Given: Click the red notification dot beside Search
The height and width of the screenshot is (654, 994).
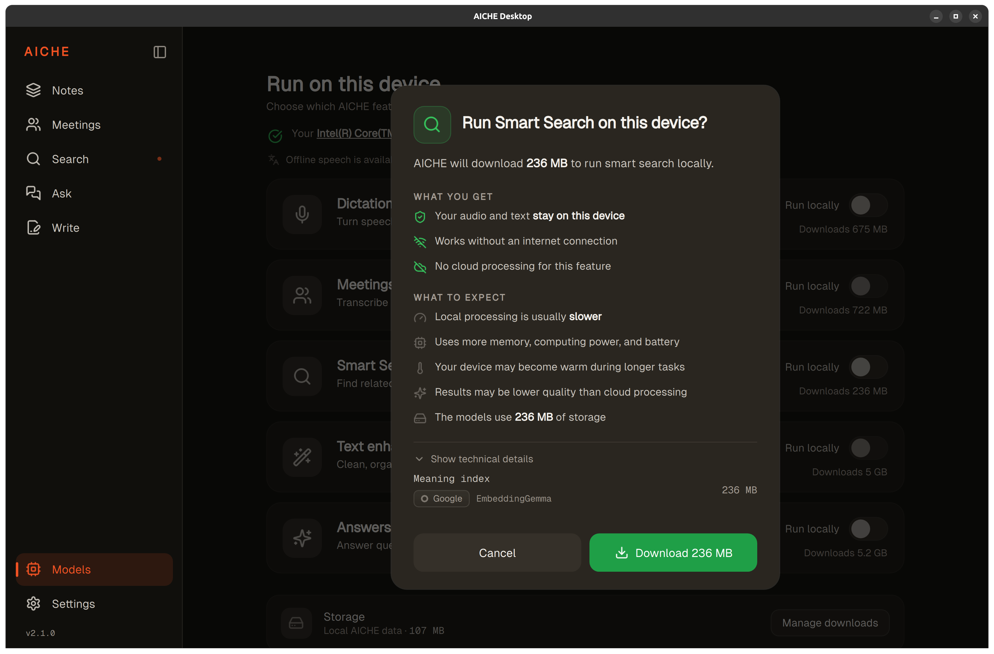Looking at the screenshot, I should pyautogui.click(x=159, y=159).
